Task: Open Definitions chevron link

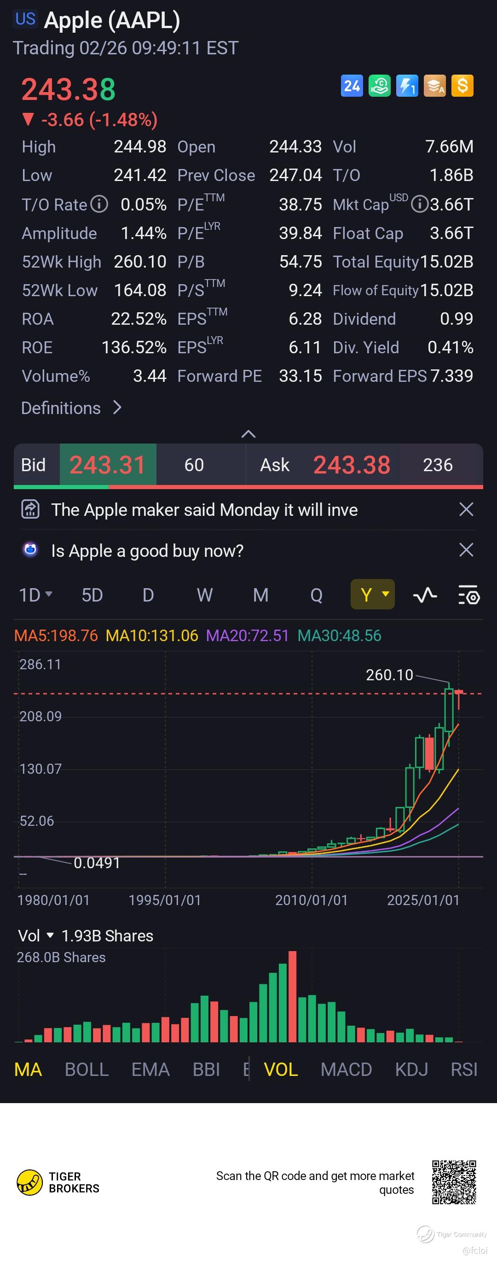Action: tap(71, 408)
